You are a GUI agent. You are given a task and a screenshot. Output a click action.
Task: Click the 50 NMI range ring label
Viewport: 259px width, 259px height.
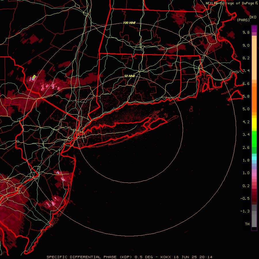(129, 76)
